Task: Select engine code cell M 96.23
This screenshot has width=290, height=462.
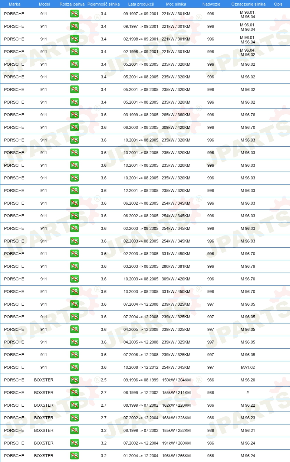Action: 248,418
